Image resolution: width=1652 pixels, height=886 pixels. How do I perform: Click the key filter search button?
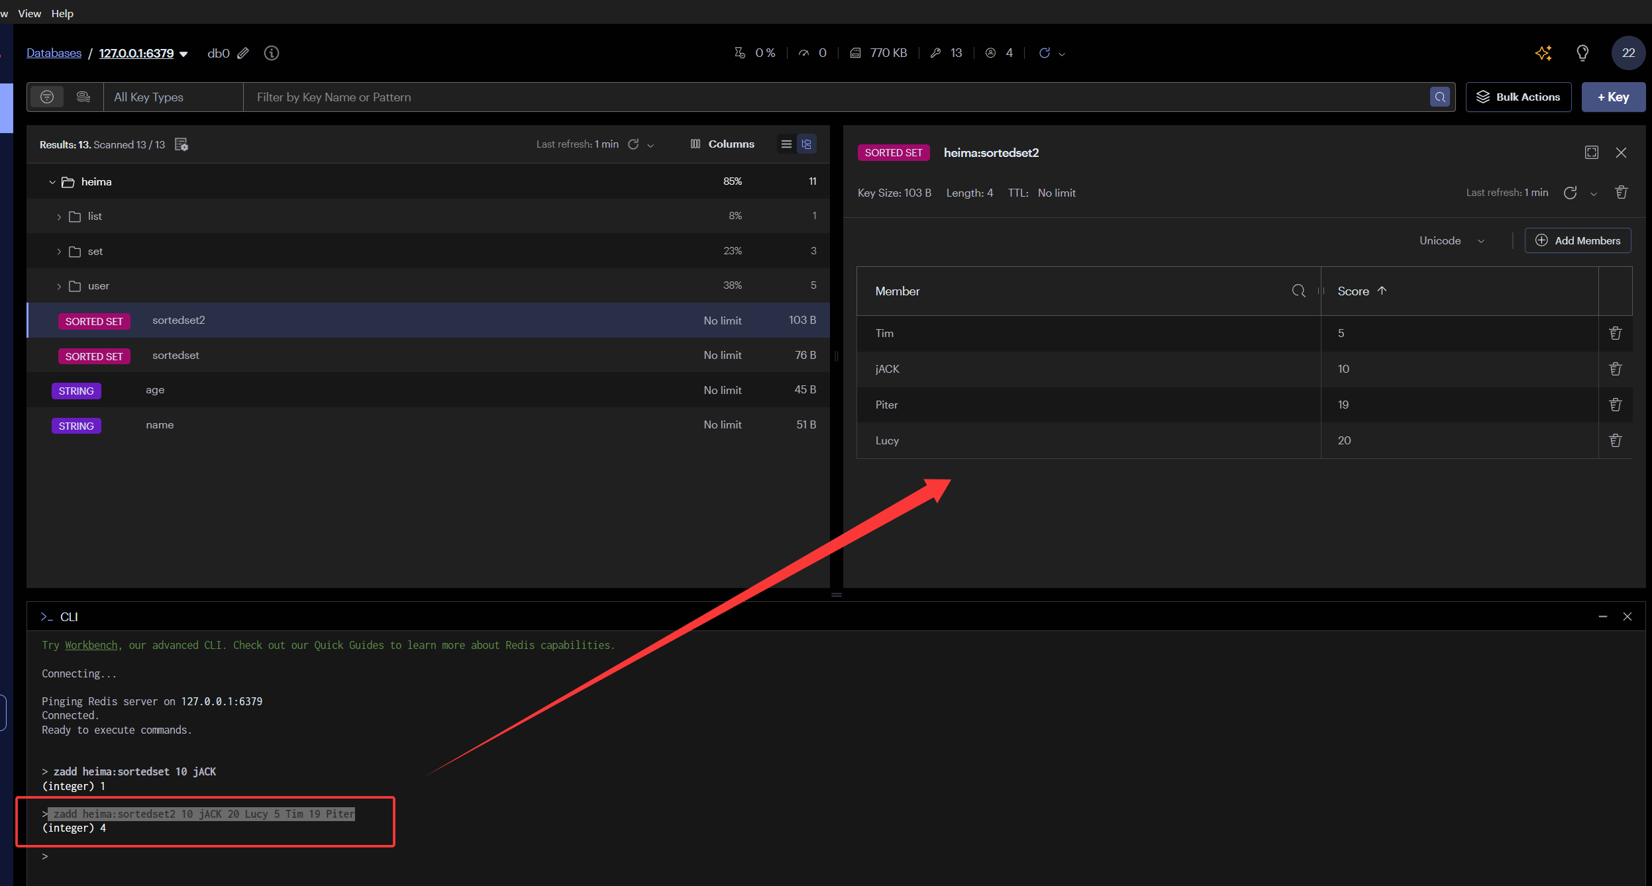(x=1440, y=97)
